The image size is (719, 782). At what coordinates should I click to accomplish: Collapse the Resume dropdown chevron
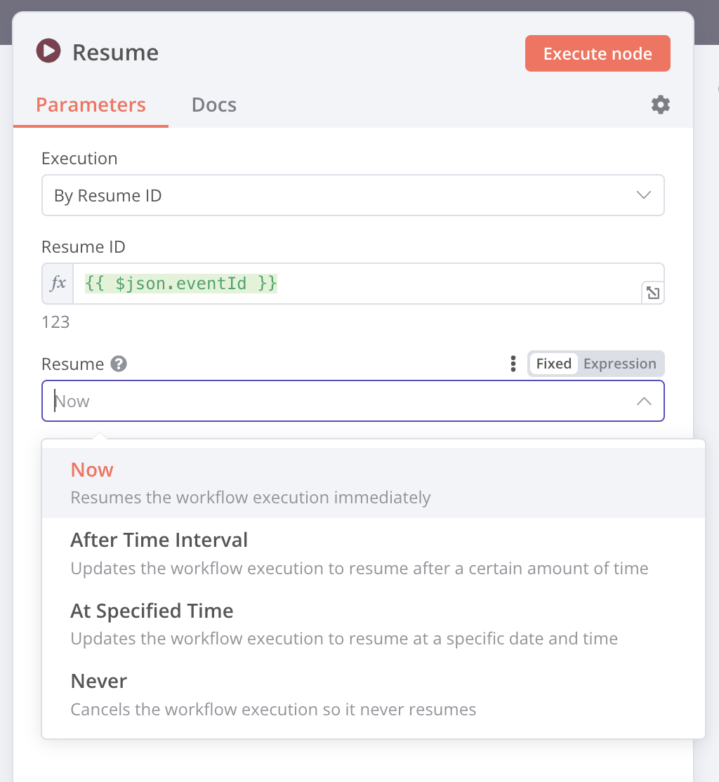pyautogui.click(x=643, y=402)
